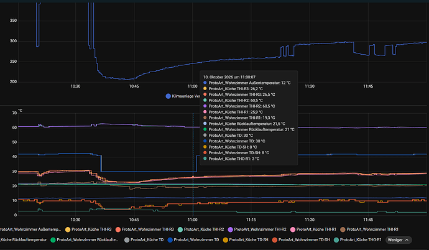
Task: Toggle ProtoArt_Wohnzimmer THI-R3 legend series
Action: 144,229
